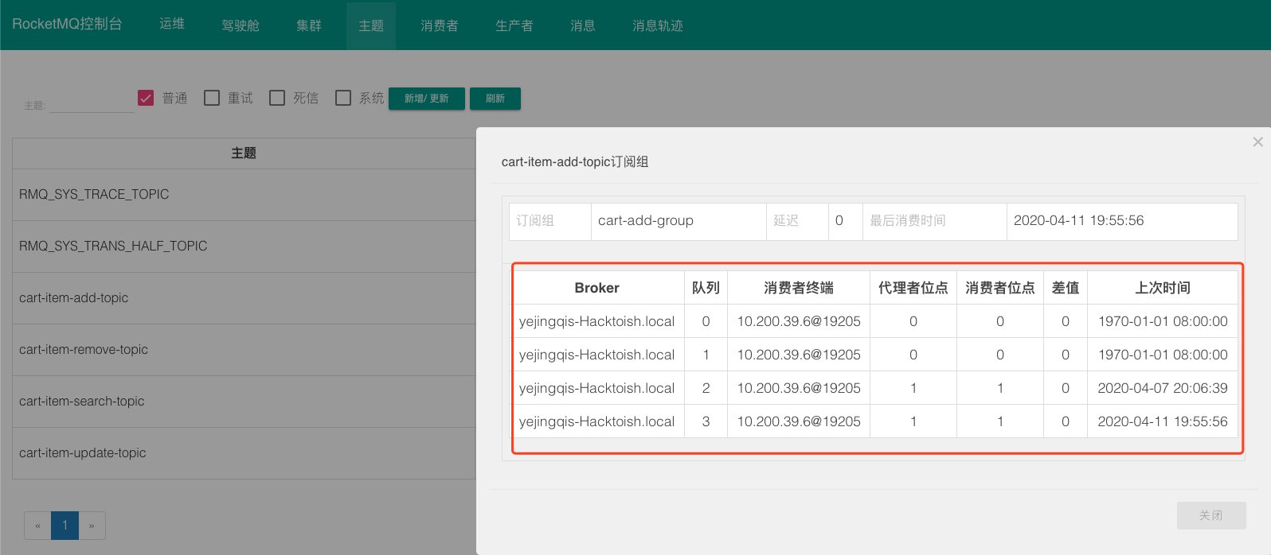Select the cart-item-remove-topic row
This screenshot has width=1271, height=555.
[244, 350]
